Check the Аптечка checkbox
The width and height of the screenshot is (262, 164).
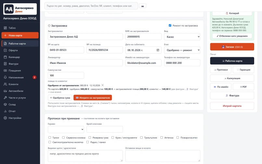[162, 138]
